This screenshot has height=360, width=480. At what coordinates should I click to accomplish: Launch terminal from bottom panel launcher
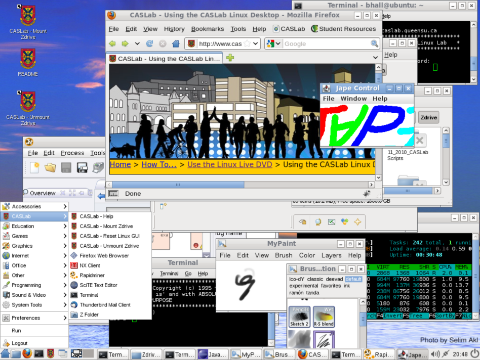(39, 354)
